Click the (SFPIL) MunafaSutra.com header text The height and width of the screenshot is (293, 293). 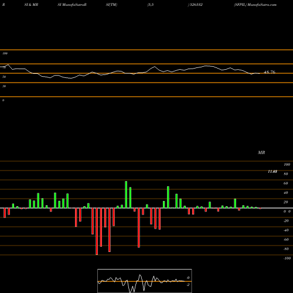point(255,5)
